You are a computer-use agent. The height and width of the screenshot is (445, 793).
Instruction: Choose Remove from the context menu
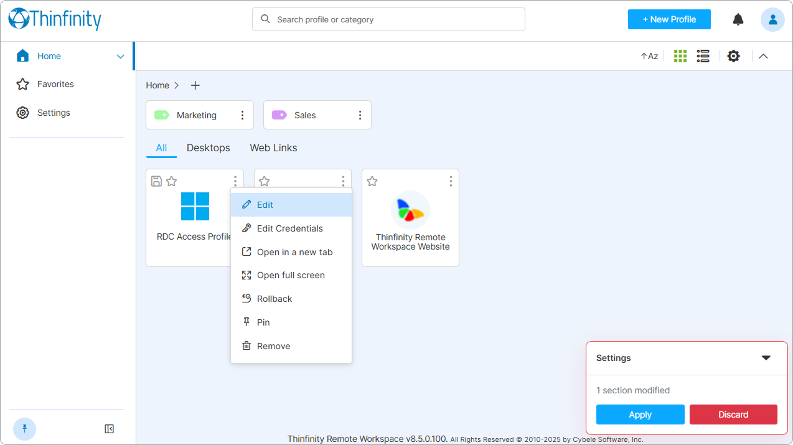[291, 346]
